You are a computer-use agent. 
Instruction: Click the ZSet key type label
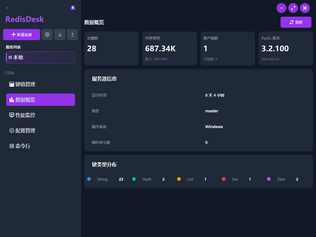tap(281, 179)
